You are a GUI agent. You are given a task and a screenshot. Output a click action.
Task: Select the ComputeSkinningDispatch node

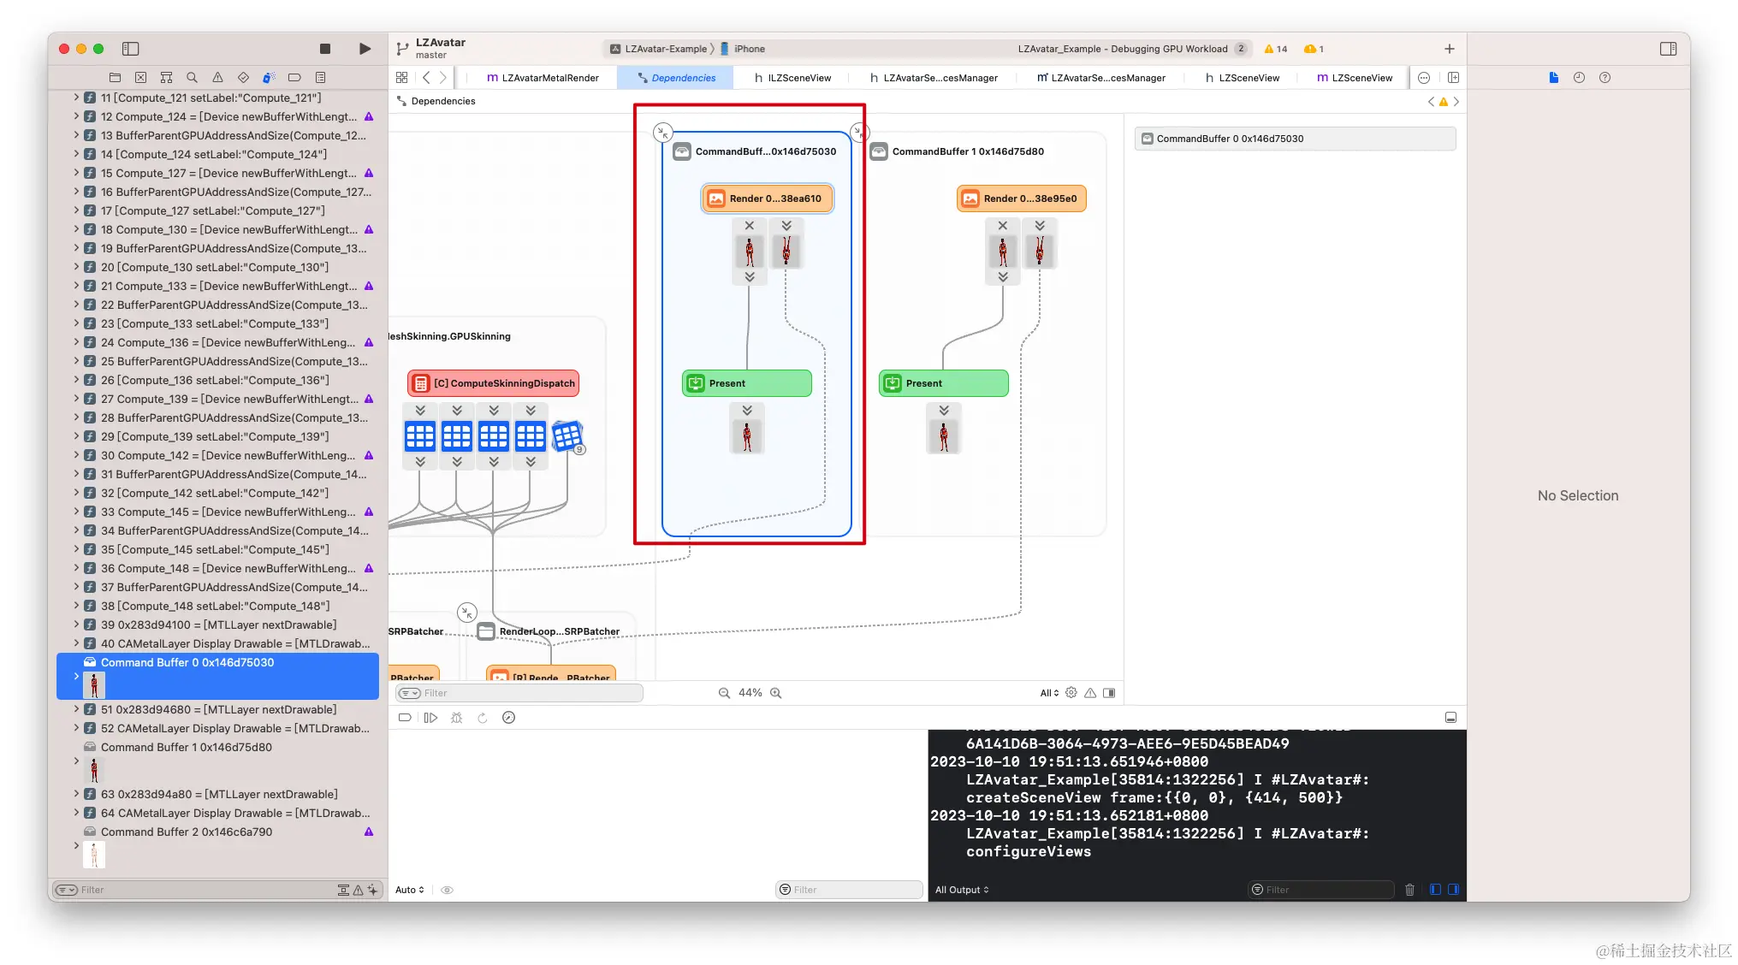click(494, 383)
